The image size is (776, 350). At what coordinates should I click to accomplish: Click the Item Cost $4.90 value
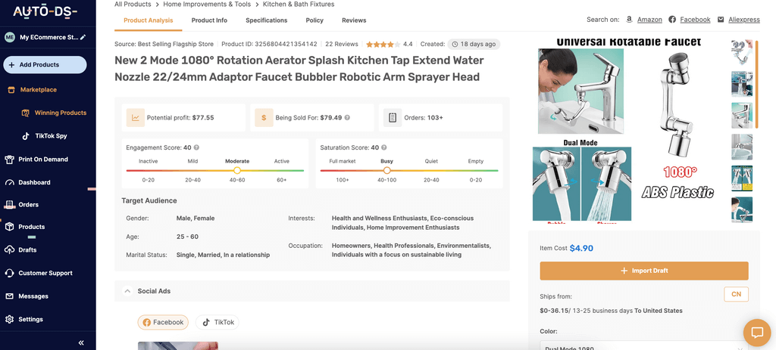(581, 248)
